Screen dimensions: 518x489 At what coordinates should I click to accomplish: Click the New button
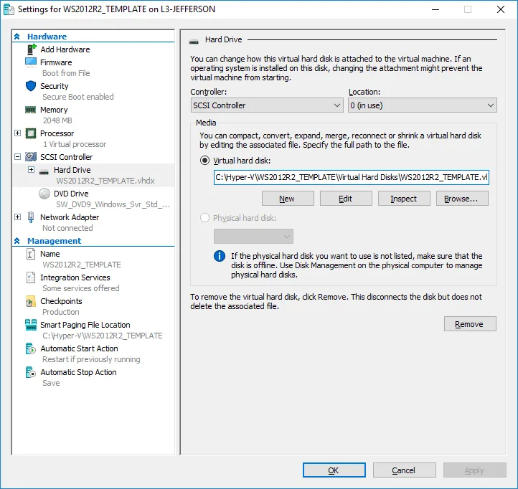[x=288, y=199]
